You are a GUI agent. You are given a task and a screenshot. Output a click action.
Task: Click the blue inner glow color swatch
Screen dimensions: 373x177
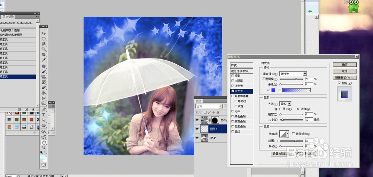click(273, 90)
